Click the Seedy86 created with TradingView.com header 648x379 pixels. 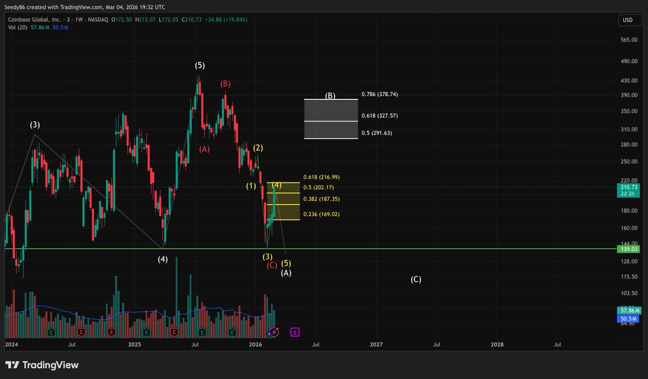click(85, 6)
